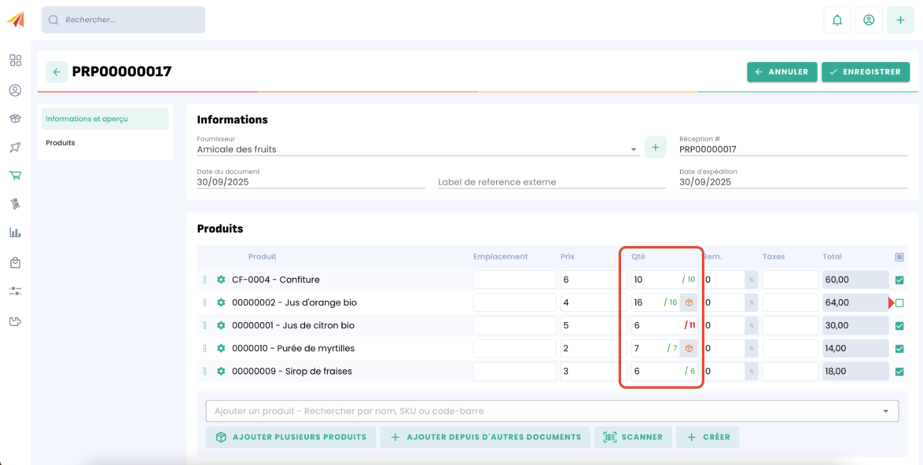Open the puzzle-piece icon at sidebar bottom
The width and height of the screenshot is (923, 465).
15,321
